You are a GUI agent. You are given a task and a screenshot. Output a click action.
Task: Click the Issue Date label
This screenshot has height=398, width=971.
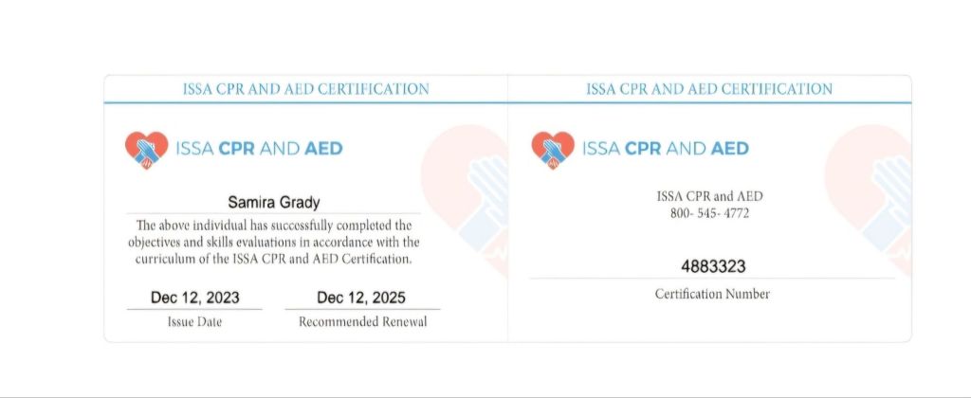click(x=195, y=322)
